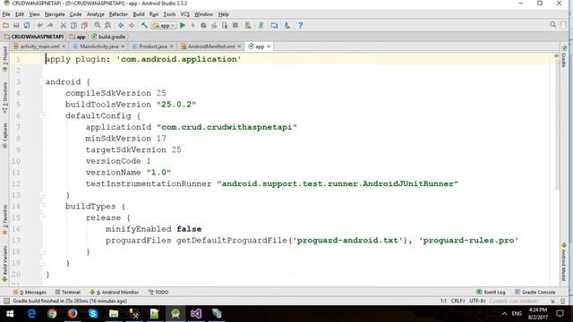Image resolution: width=573 pixels, height=322 pixels.
Task: Click the Paste icon in toolbar
Action: pyautogui.click(x=84, y=25)
